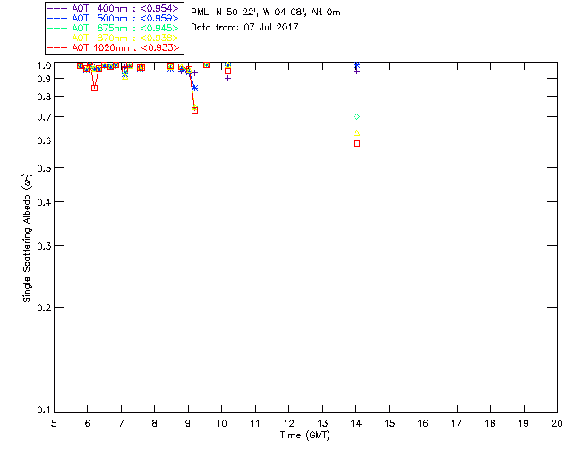Image resolution: width=573 pixels, height=458 pixels.
Task: Click the red square marker at 10.2 GMT
Action: pyautogui.click(x=227, y=72)
